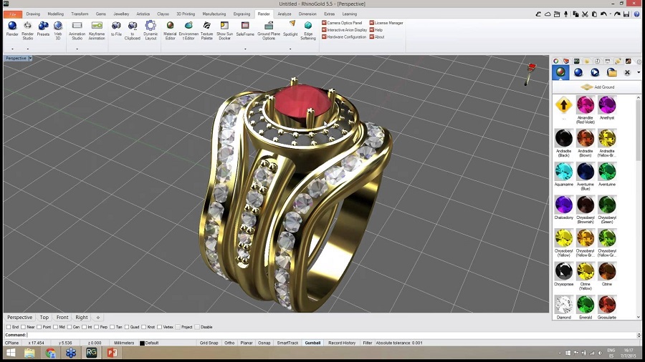Click the Edge Softening tool

coord(308,29)
